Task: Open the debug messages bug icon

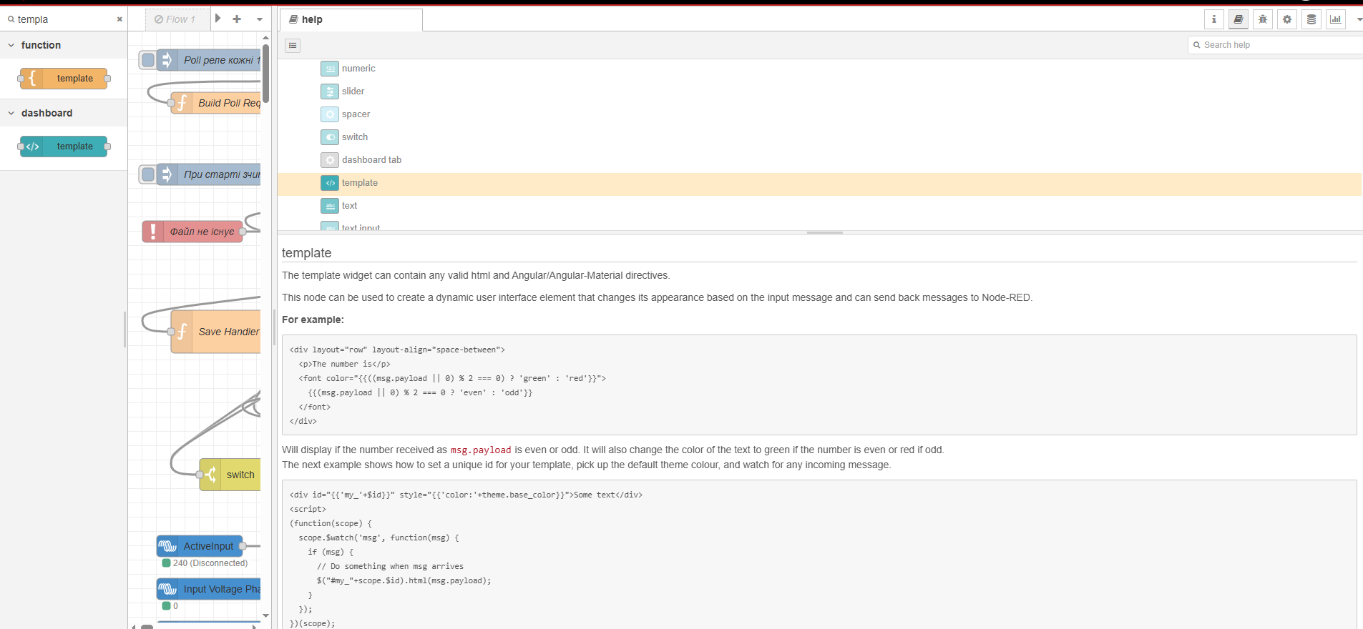Action: 1263,19
